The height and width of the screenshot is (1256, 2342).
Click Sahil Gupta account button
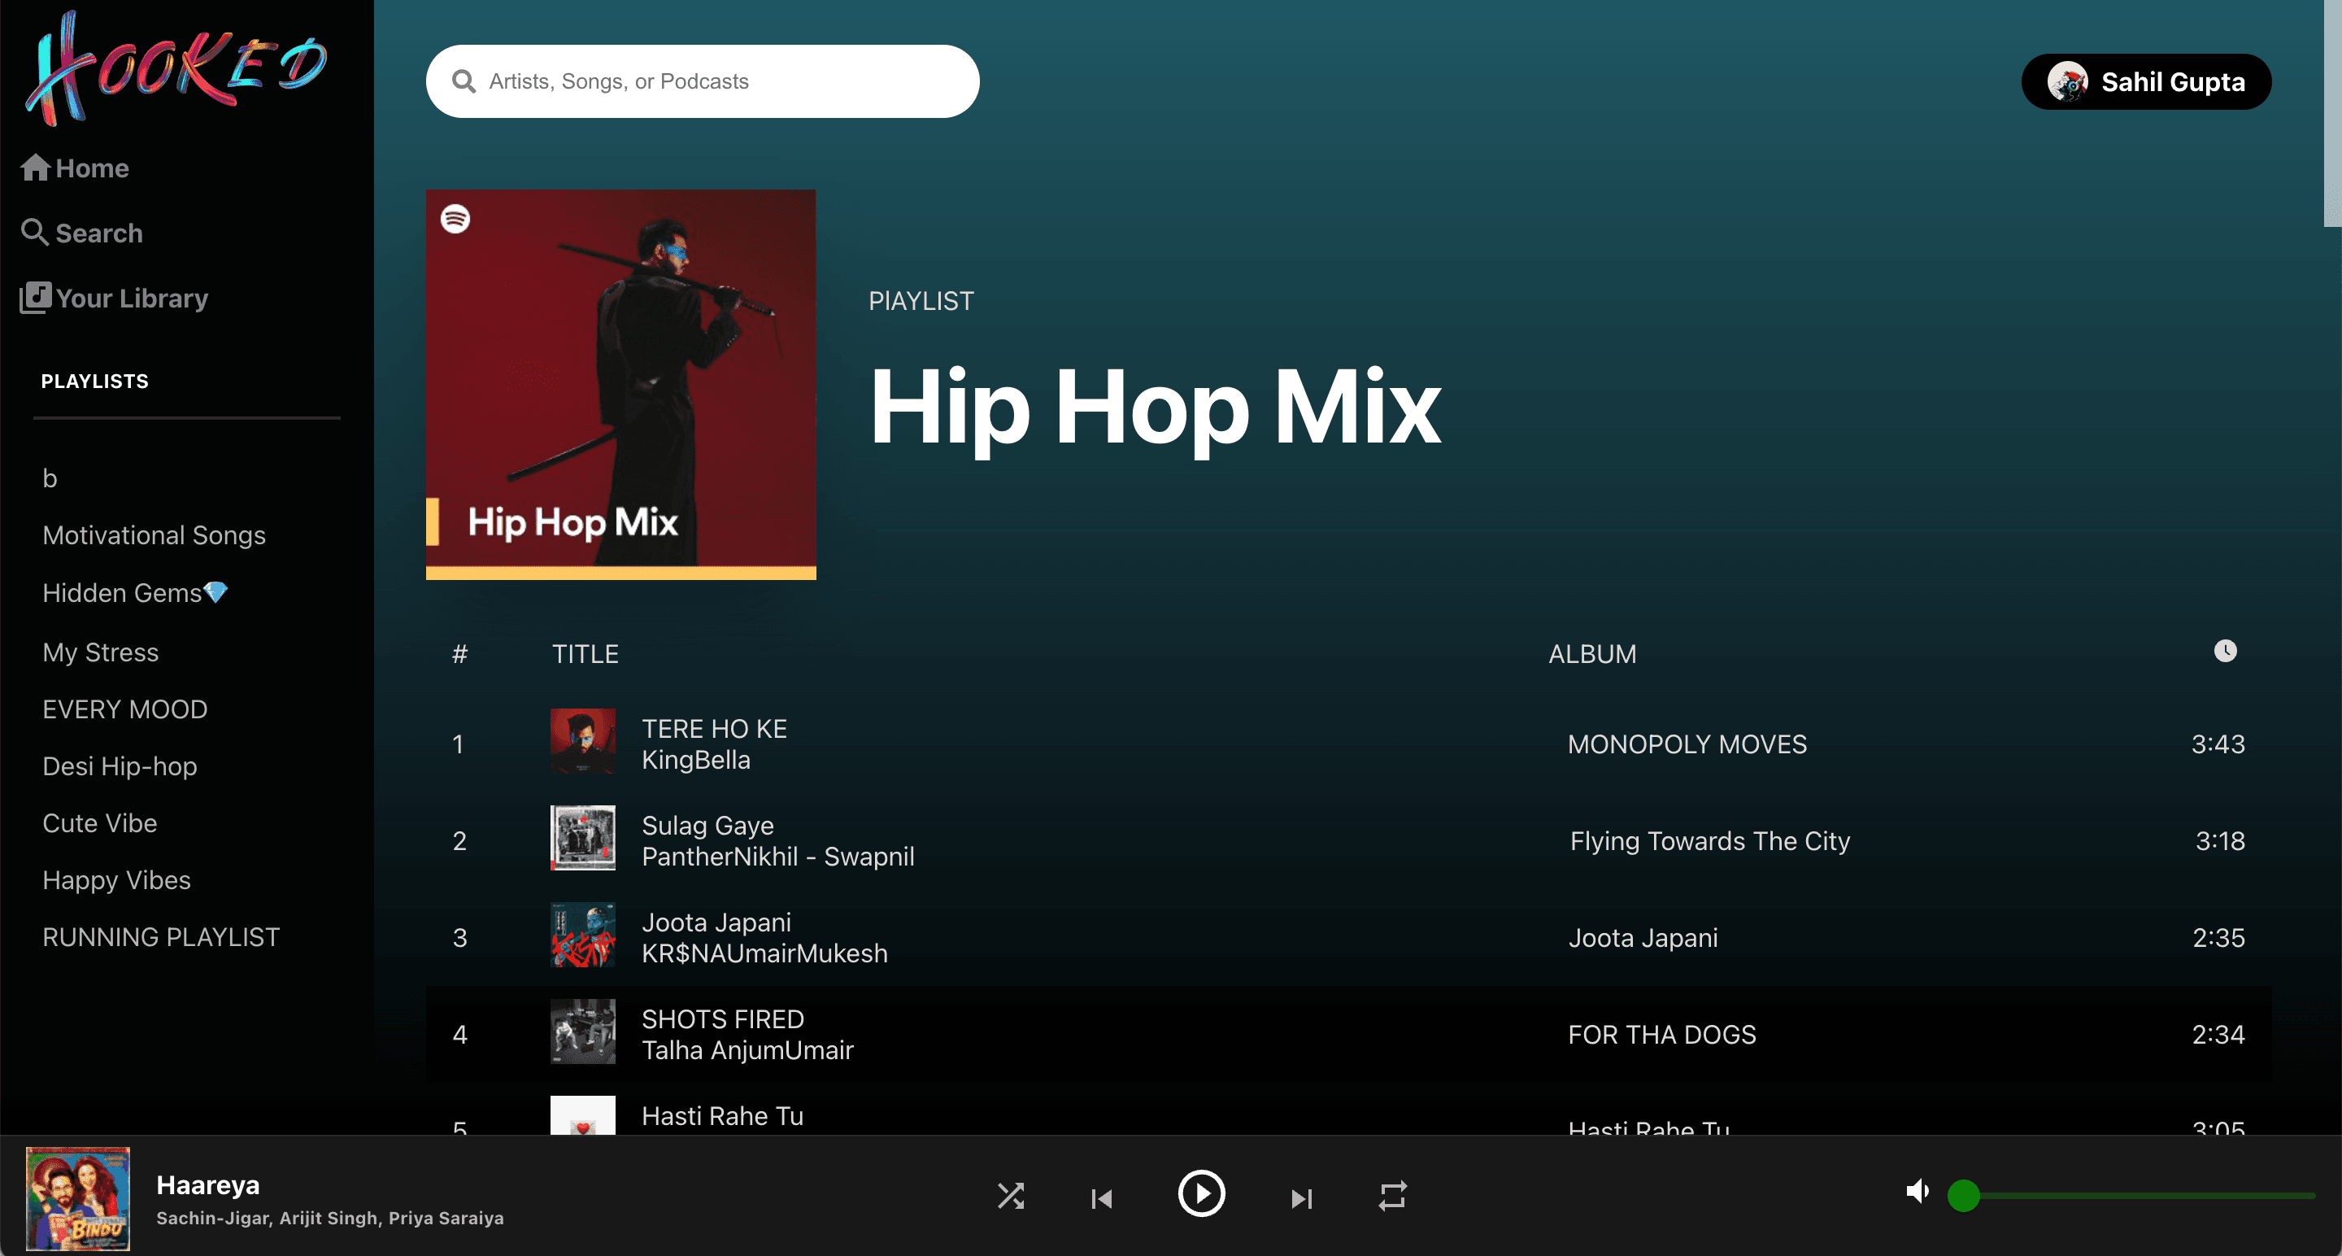click(2146, 82)
